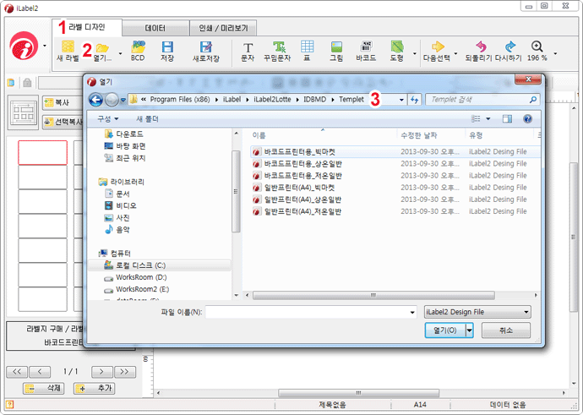Click the 선택복사 selective copy button
This screenshot has height=415, width=583.
coord(63,122)
